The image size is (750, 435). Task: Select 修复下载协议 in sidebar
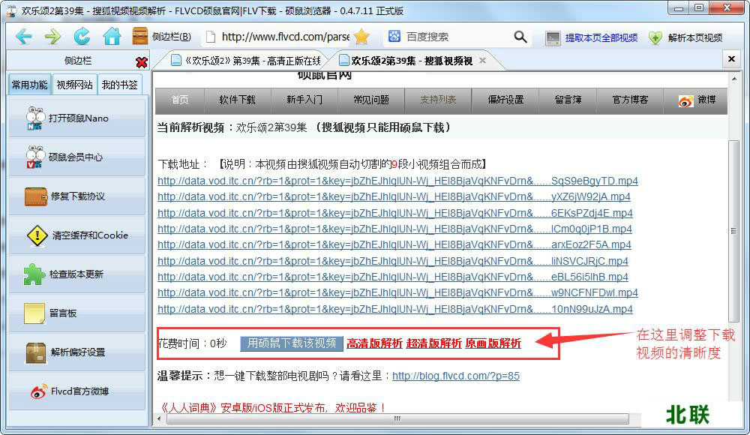pos(77,196)
